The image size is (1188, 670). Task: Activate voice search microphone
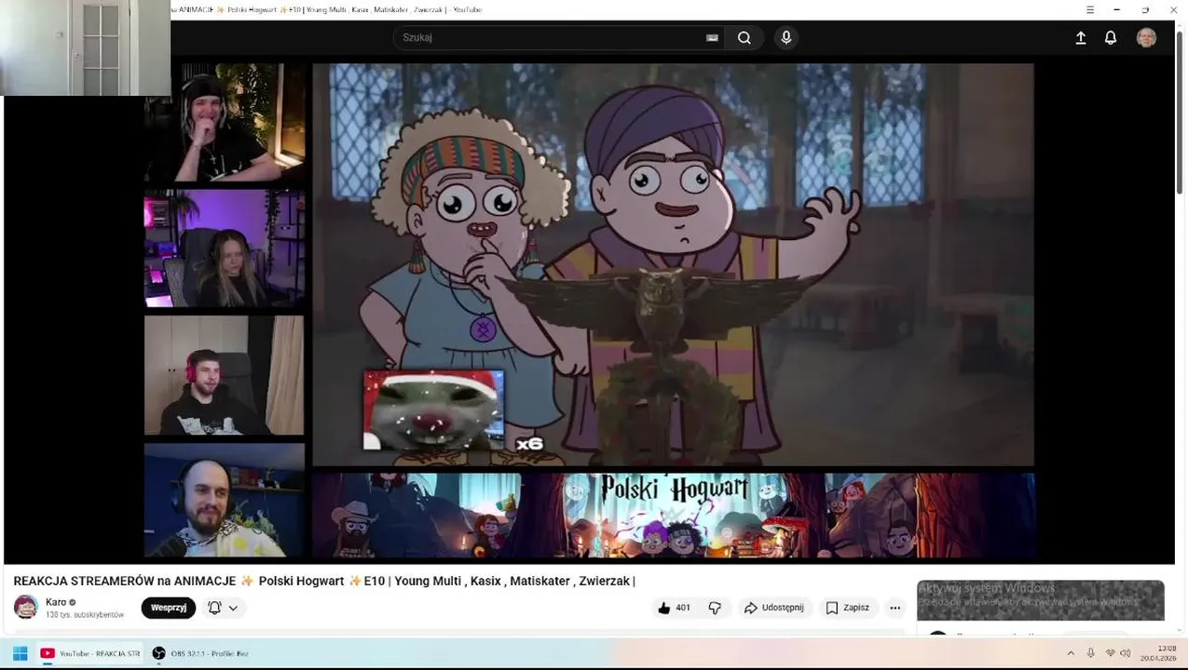(786, 38)
